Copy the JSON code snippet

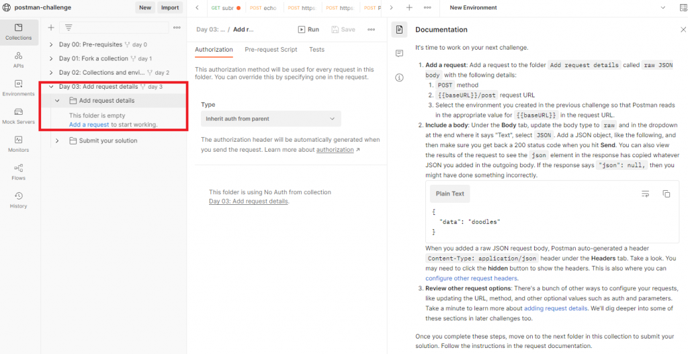[666, 194]
